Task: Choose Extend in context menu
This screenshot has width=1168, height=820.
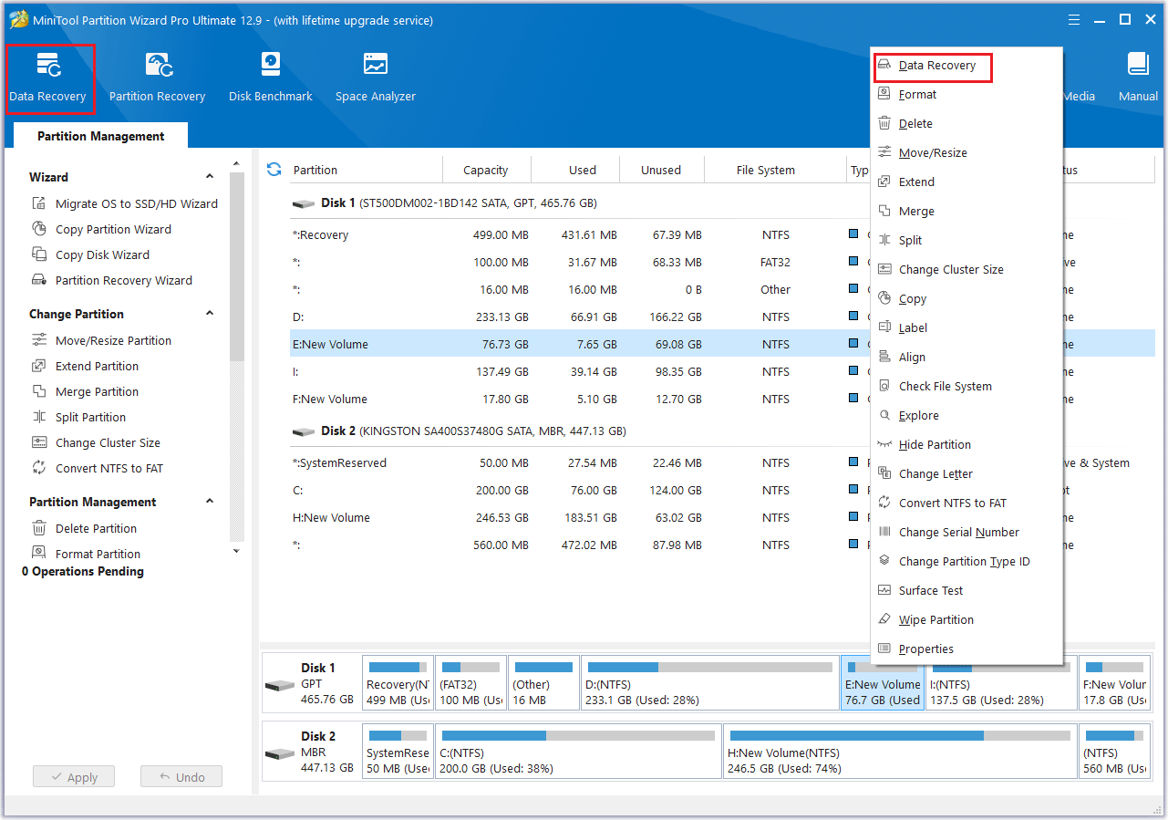Action: tap(966, 182)
